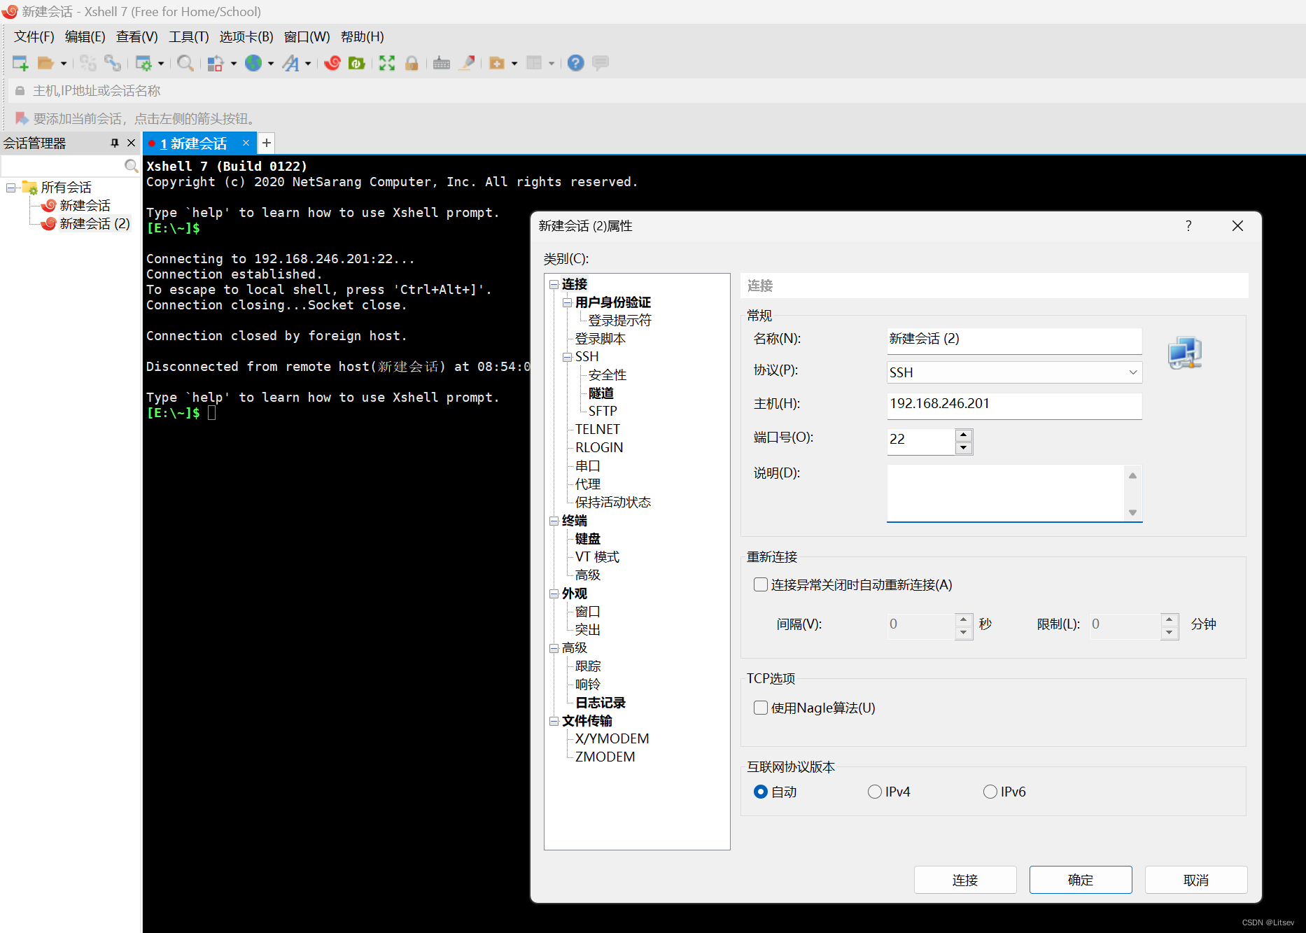
Task: Open the 查看(V) menu
Action: point(137,37)
